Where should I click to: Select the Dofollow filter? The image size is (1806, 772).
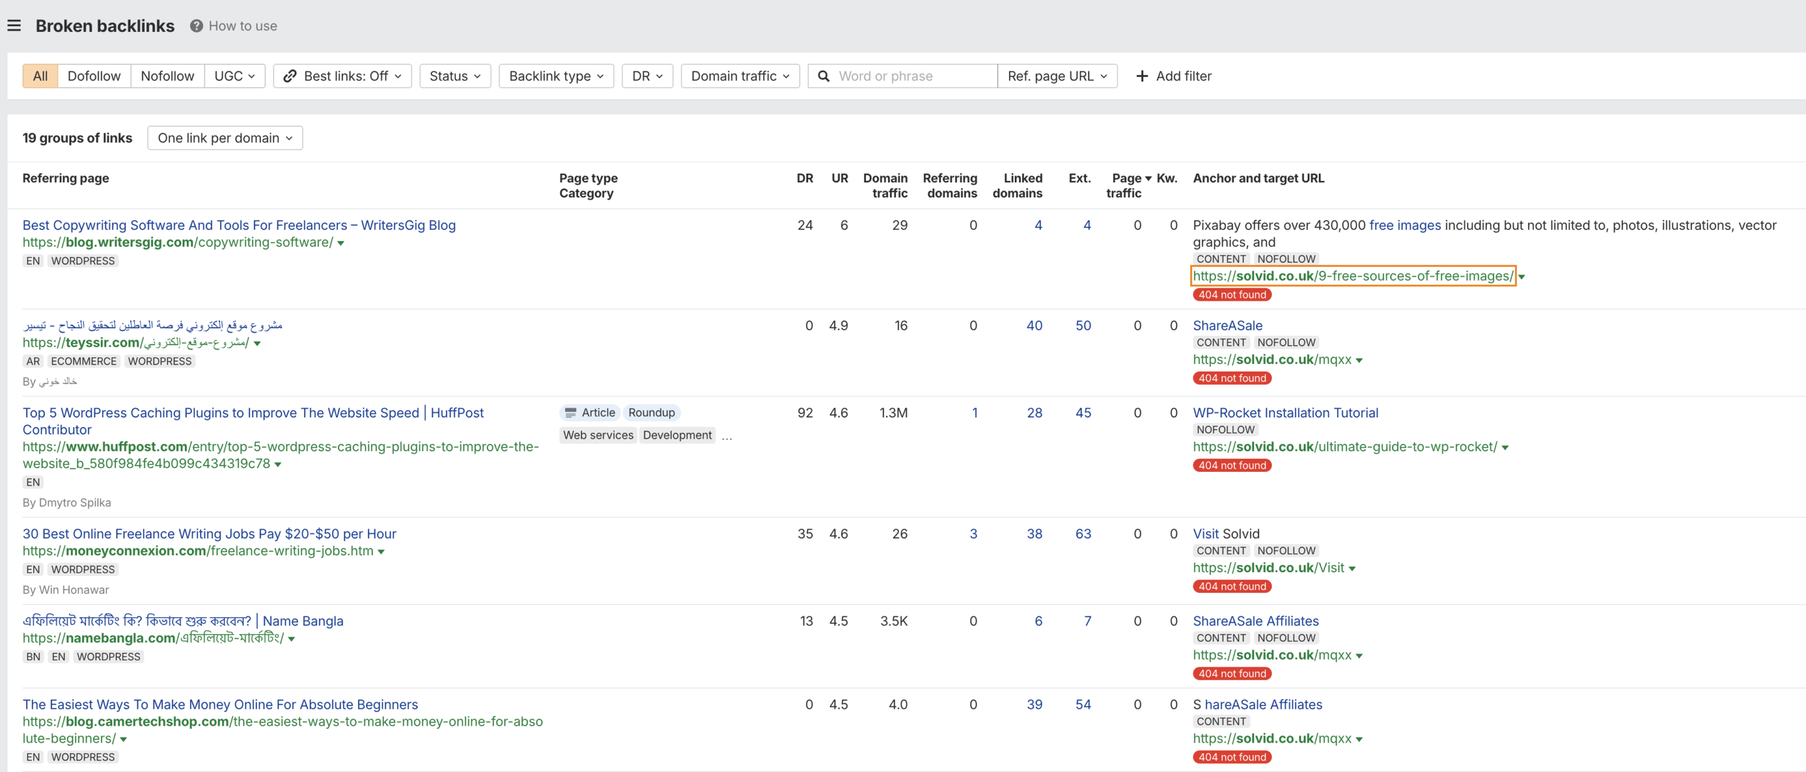[x=94, y=76]
